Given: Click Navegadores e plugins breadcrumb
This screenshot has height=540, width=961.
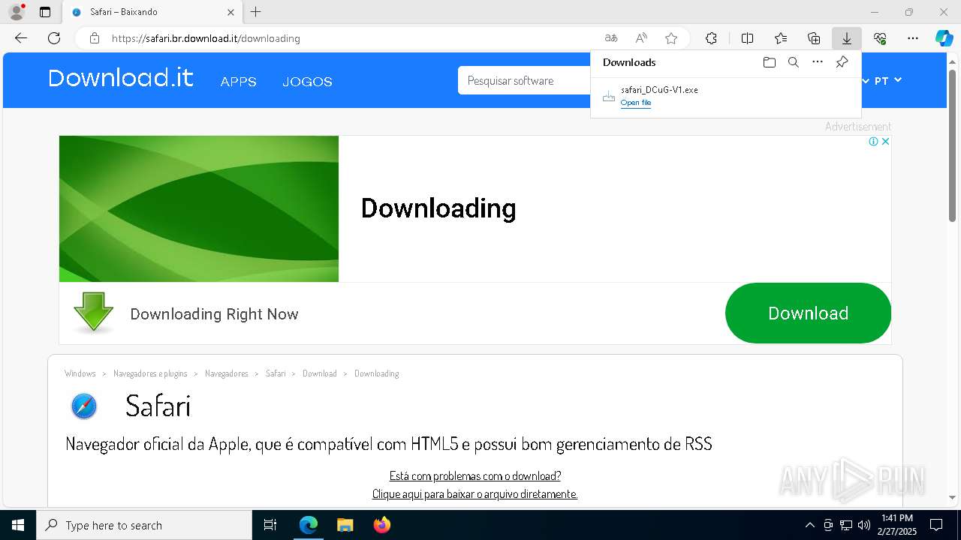Looking at the screenshot, I should click(x=150, y=373).
